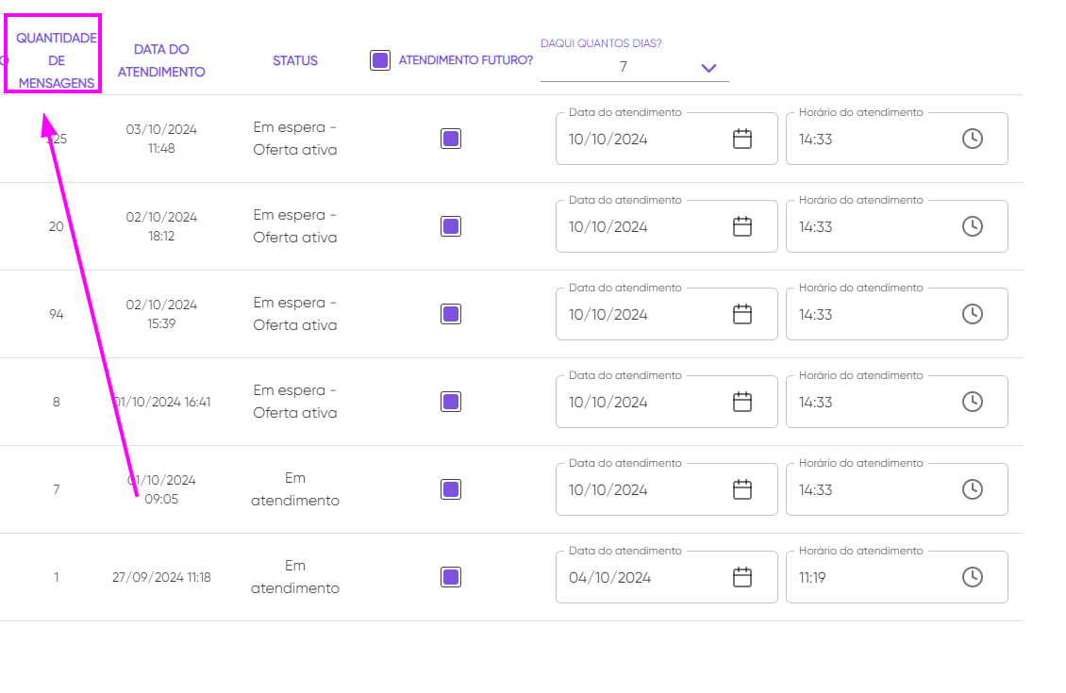Edit the 11:19 time field

[x=897, y=577]
